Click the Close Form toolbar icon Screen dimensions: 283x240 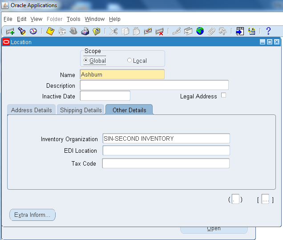pyautogui.click(x=97, y=31)
